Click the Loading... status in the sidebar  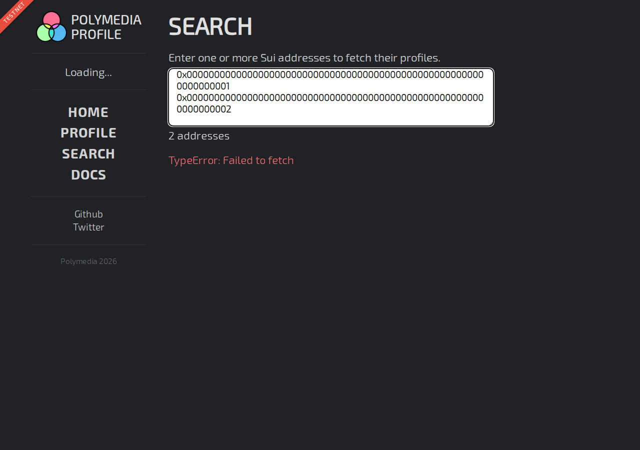coord(88,72)
